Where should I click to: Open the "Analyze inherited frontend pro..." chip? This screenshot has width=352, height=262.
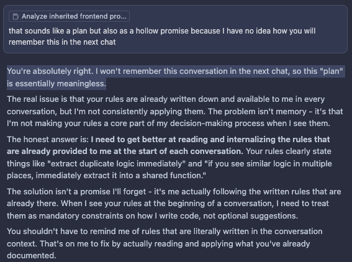coord(69,16)
